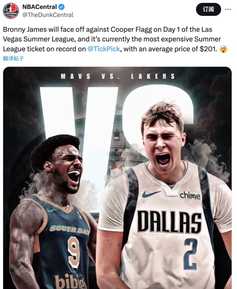Open the three-dot more options menu
Viewport: 237px width, 289px height.
(x=228, y=9)
